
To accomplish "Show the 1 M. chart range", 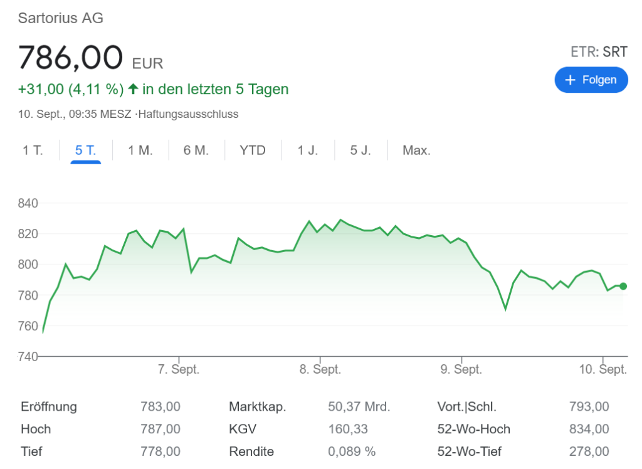I will pos(140,150).
